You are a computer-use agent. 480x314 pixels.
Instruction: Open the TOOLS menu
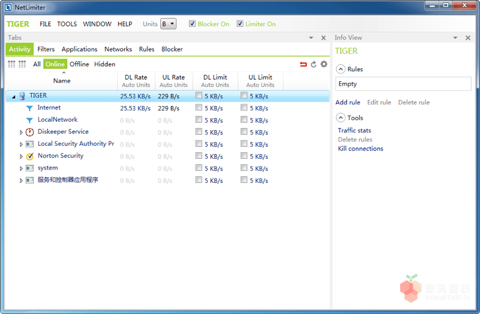[67, 24]
